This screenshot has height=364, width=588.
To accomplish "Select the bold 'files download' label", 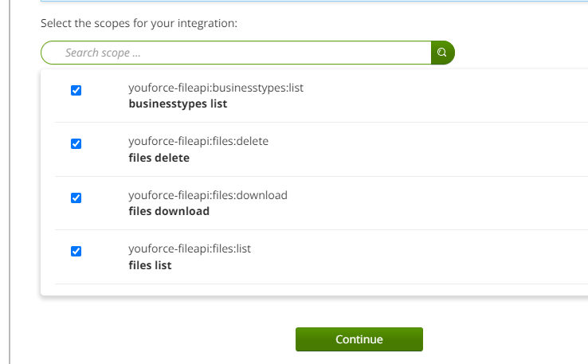I will [x=169, y=211].
